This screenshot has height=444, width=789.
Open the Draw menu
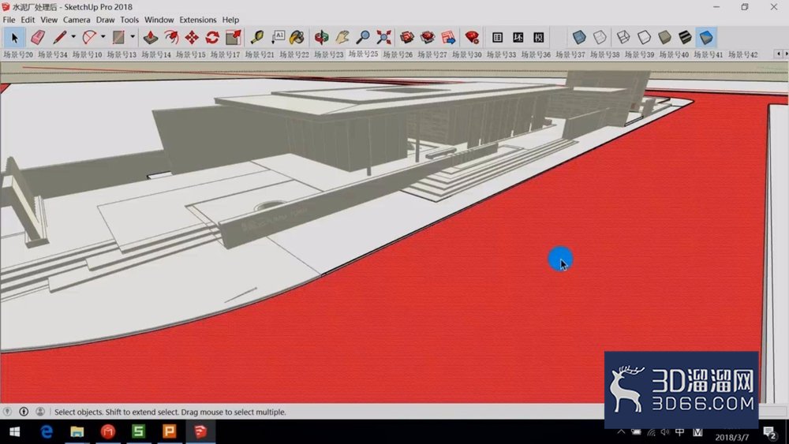point(105,20)
